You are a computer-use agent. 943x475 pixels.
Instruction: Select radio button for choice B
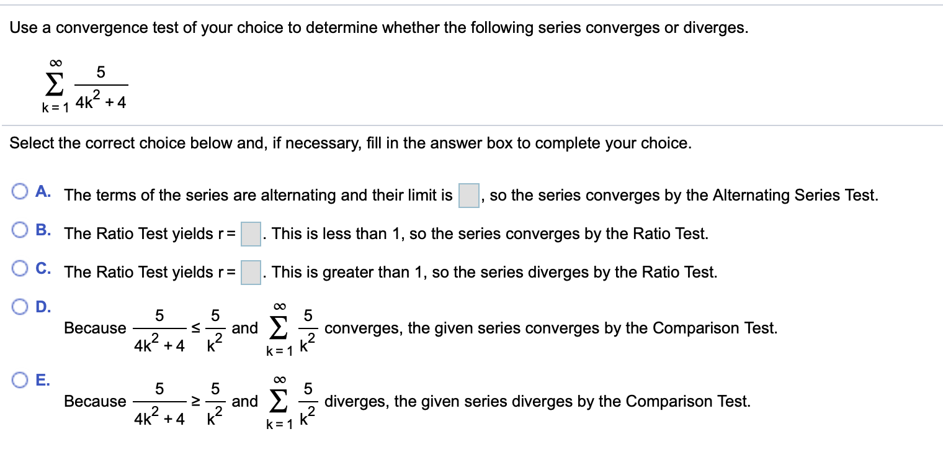pyautogui.click(x=20, y=230)
